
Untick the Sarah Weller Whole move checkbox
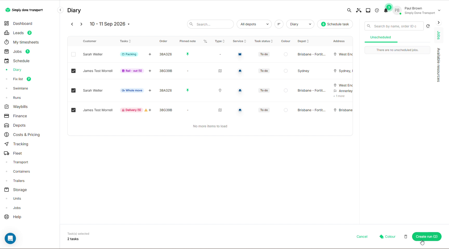[74, 91]
